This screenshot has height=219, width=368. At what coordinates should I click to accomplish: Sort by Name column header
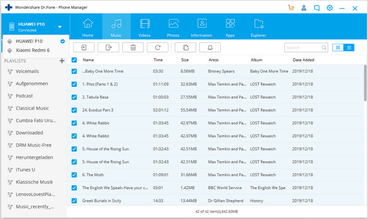88,60
